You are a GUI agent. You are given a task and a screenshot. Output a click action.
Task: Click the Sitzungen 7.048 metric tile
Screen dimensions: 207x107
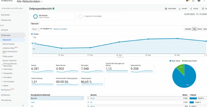pos(92,69)
